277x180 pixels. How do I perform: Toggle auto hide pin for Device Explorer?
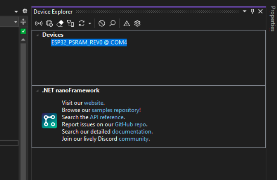(253, 11)
